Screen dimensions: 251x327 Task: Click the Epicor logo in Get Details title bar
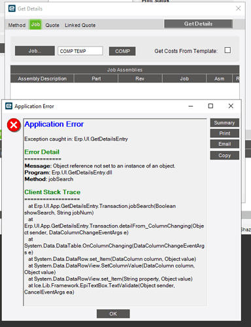pyautogui.click(x=12, y=9)
